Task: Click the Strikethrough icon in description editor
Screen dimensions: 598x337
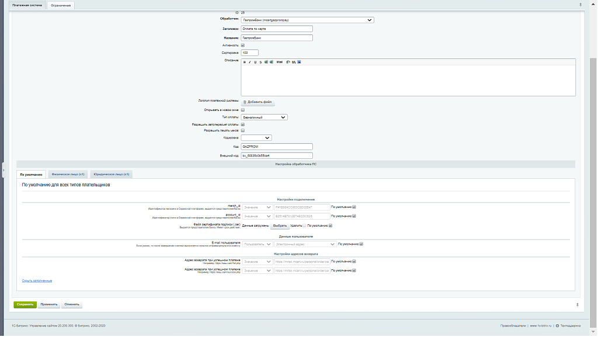Action: [260, 62]
